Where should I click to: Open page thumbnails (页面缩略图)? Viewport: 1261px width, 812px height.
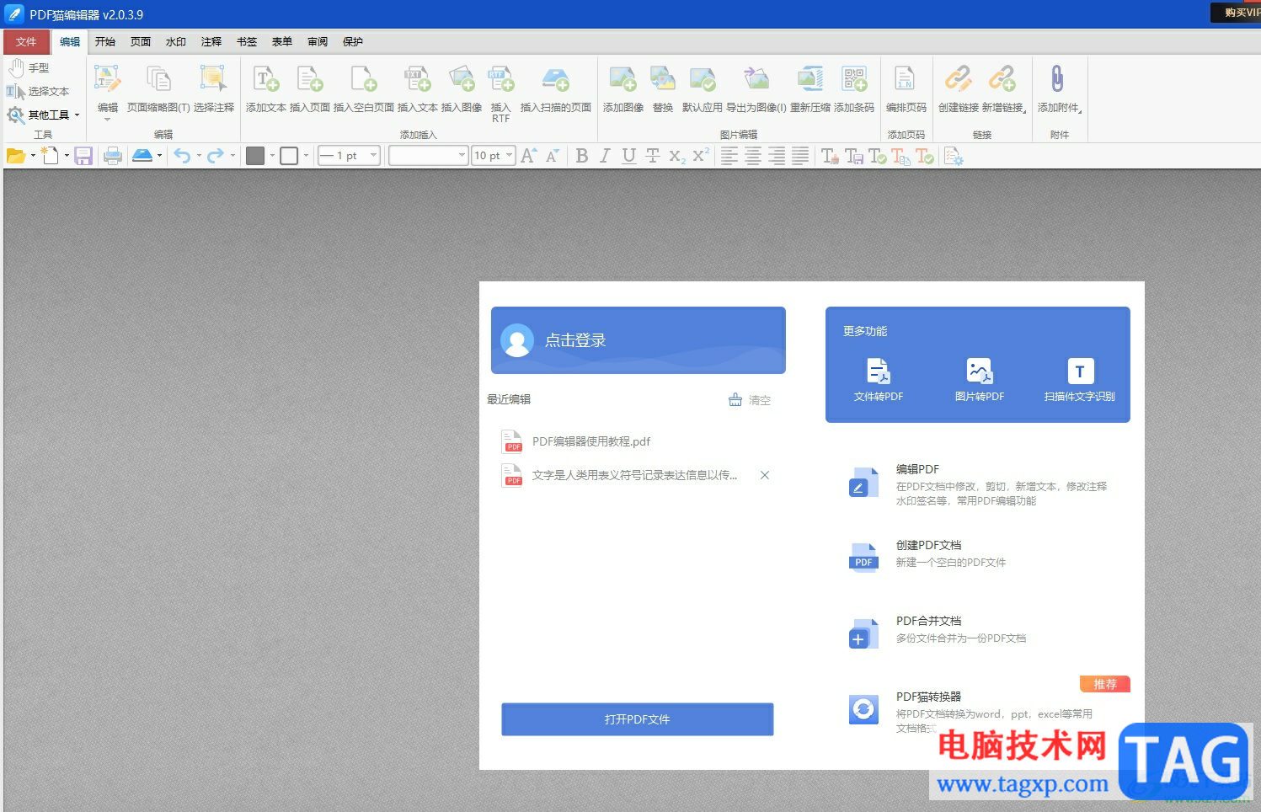(x=158, y=89)
